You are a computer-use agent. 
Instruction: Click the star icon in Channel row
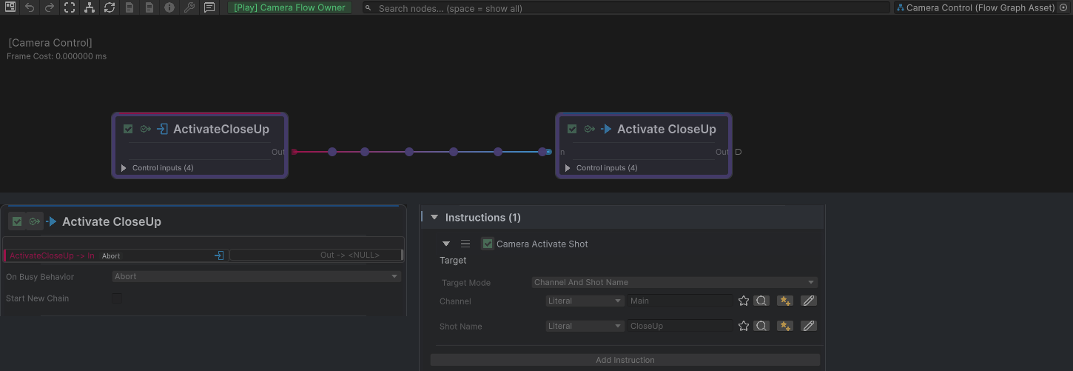coord(744,301)
